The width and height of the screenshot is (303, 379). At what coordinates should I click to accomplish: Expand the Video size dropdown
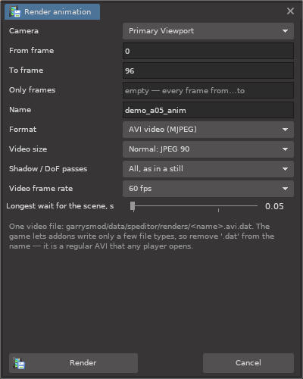click(x=208, y=149)
